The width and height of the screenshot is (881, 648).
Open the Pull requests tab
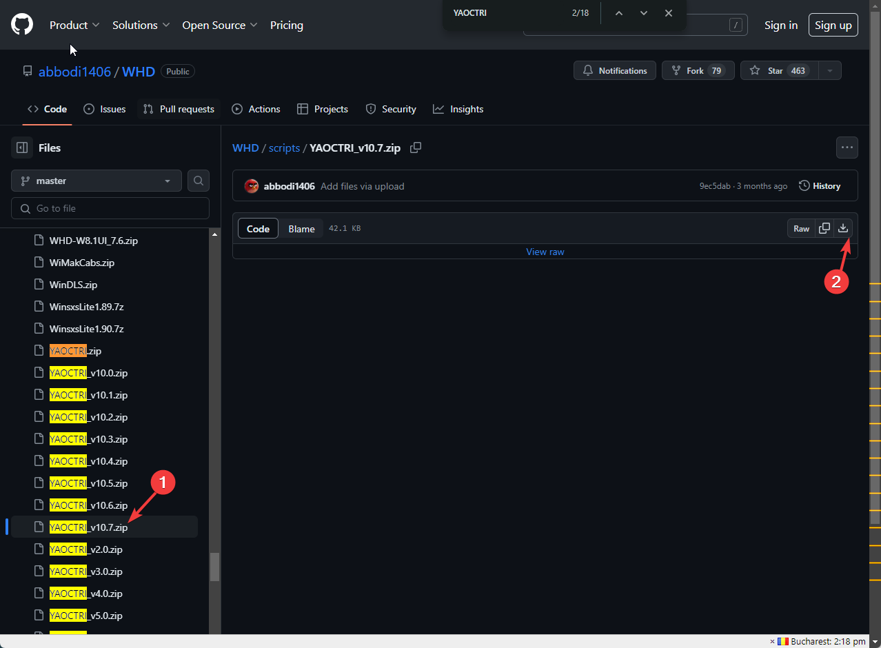179,109
